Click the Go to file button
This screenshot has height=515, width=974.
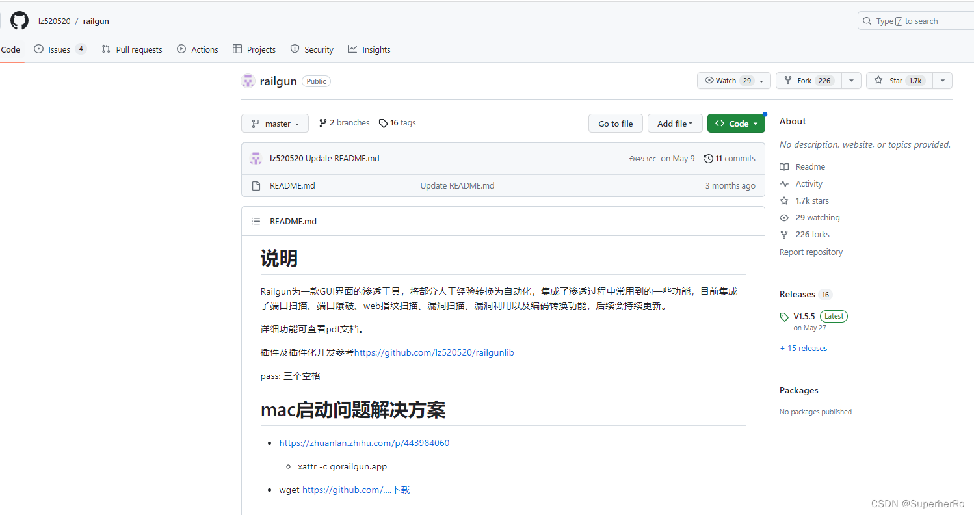[616, 124]
